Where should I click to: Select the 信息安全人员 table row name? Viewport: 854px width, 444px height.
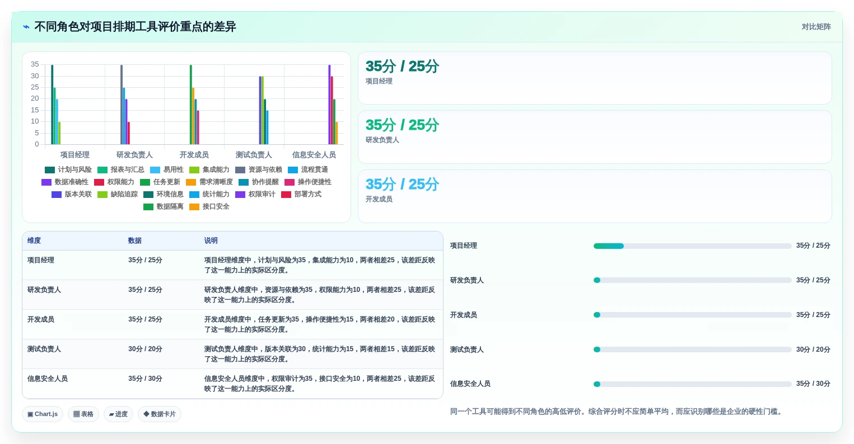click(x=48, y=379)
